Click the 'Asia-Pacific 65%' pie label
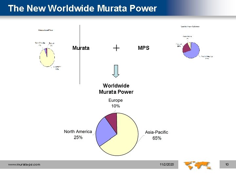 pyautogui.click(x=157, y=135)
